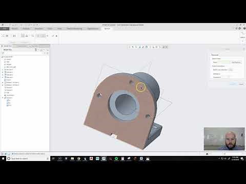Open the Windows Start menu

(x=3, y=158)
